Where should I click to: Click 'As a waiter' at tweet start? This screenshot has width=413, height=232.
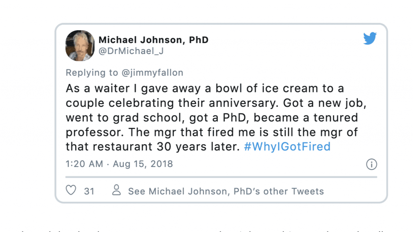pyautogui.click(x=98, y=89)
